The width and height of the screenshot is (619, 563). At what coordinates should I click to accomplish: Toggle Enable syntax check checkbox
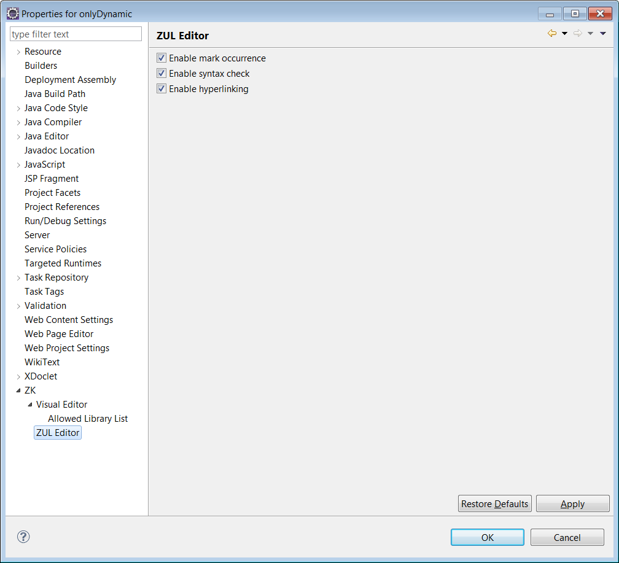161,74
